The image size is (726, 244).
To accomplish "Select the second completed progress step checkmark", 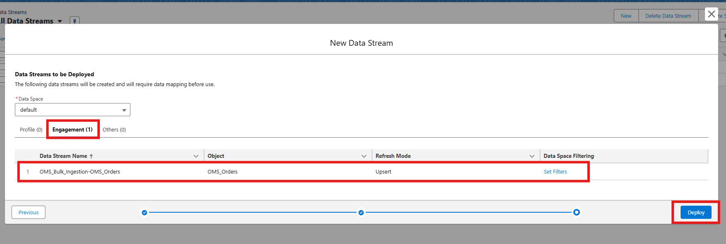I will tap(361, 213).
